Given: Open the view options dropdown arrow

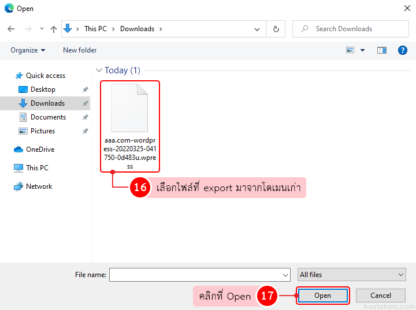Looking at the screenshot, I should point(363,50).
